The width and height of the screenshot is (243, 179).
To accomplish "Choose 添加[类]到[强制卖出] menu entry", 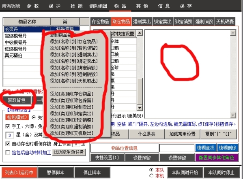I will coord(71,107).
